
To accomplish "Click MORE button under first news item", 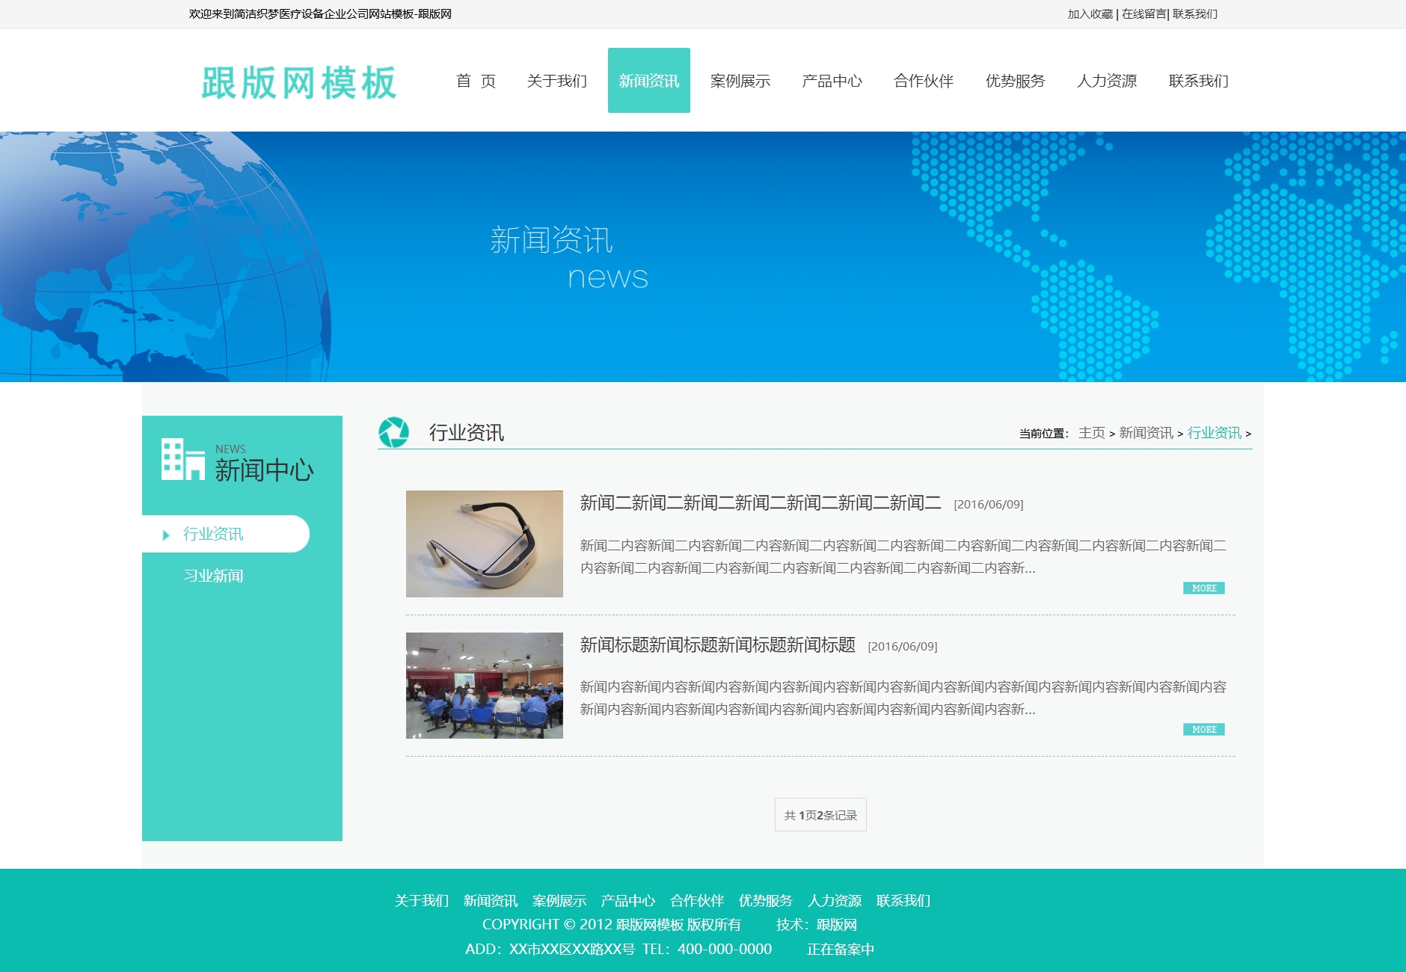I will [x=1203, y=588].
